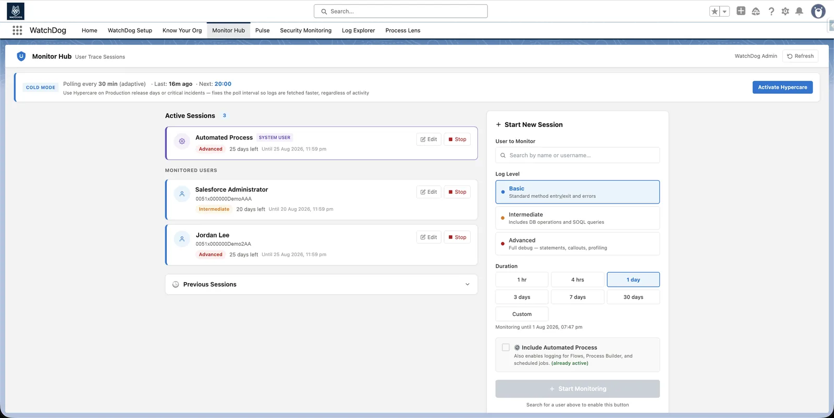Screen dimensions: 834x418
Task: Open the user profile avatar
Action: (x=818, y=11)
